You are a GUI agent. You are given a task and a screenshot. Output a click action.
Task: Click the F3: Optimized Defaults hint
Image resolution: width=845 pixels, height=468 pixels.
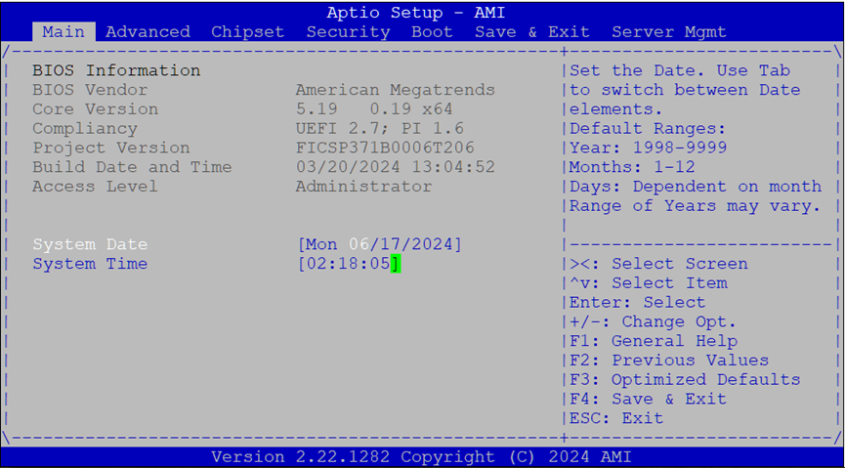[x=685, y=379]
